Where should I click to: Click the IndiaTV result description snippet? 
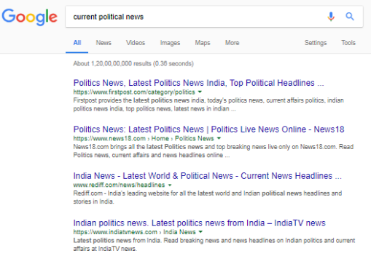coord(214,244)
